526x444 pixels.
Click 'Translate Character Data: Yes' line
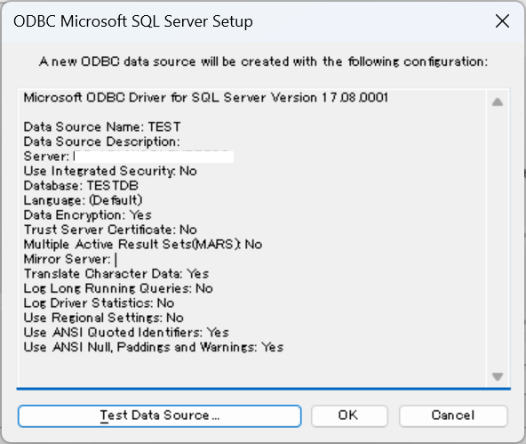tap(116, 274)
